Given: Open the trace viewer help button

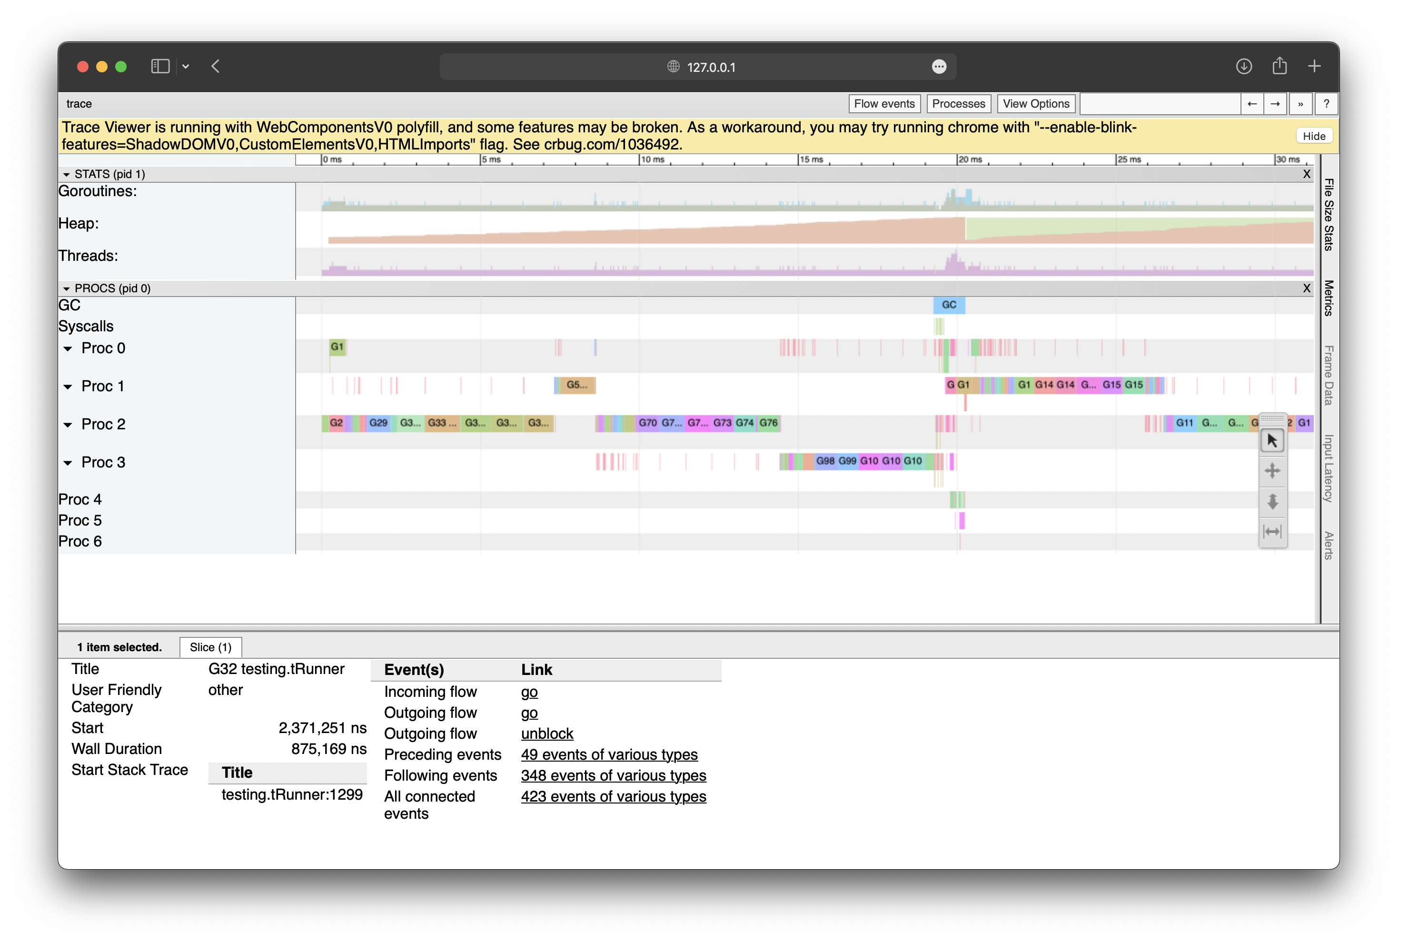Looking at the screenshot, I should pos(1325,104).
